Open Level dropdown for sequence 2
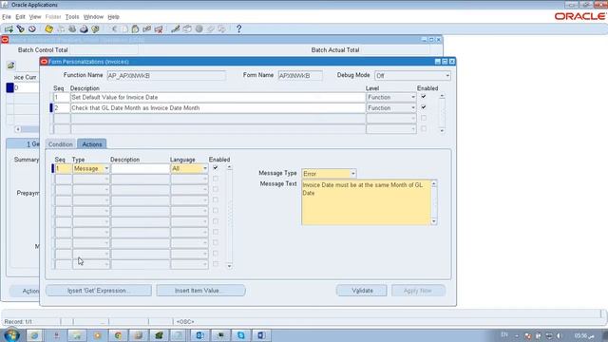 [413, 107]
